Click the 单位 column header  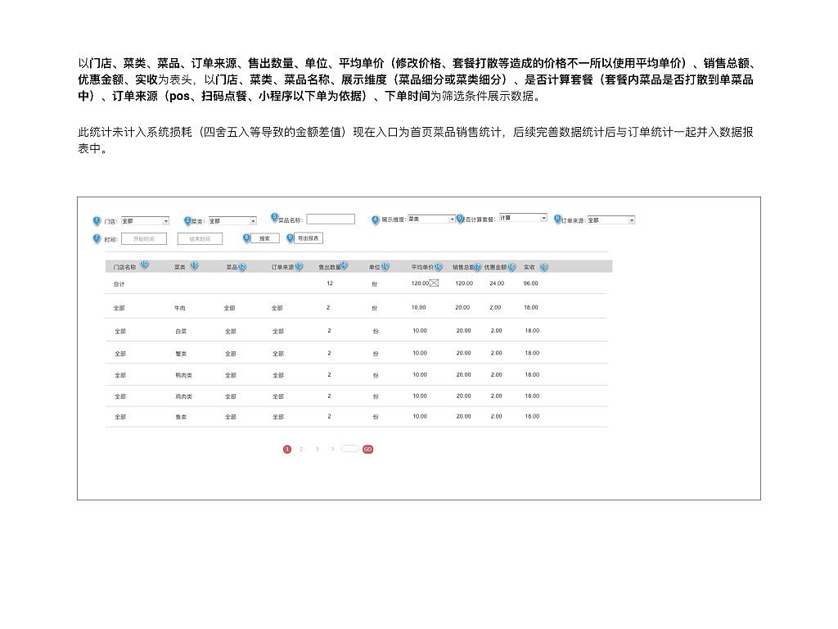click(x=375, y=267)
